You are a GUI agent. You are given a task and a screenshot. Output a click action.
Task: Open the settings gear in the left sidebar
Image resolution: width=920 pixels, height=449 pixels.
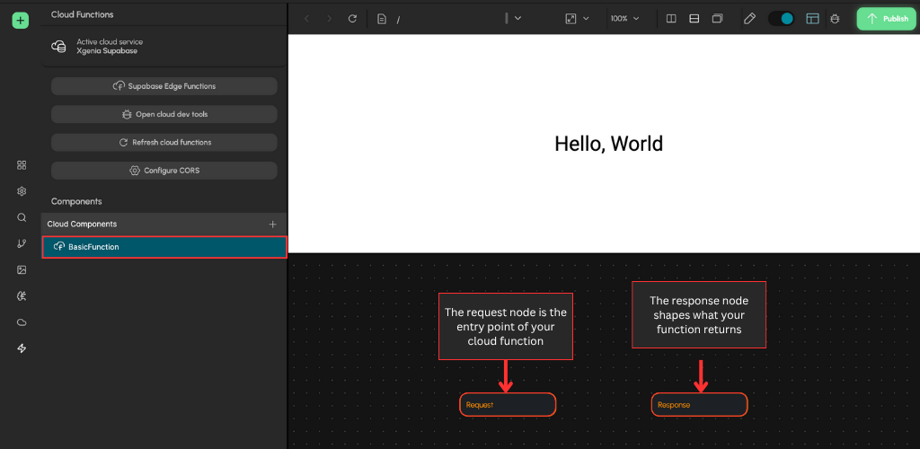[22, 191]
